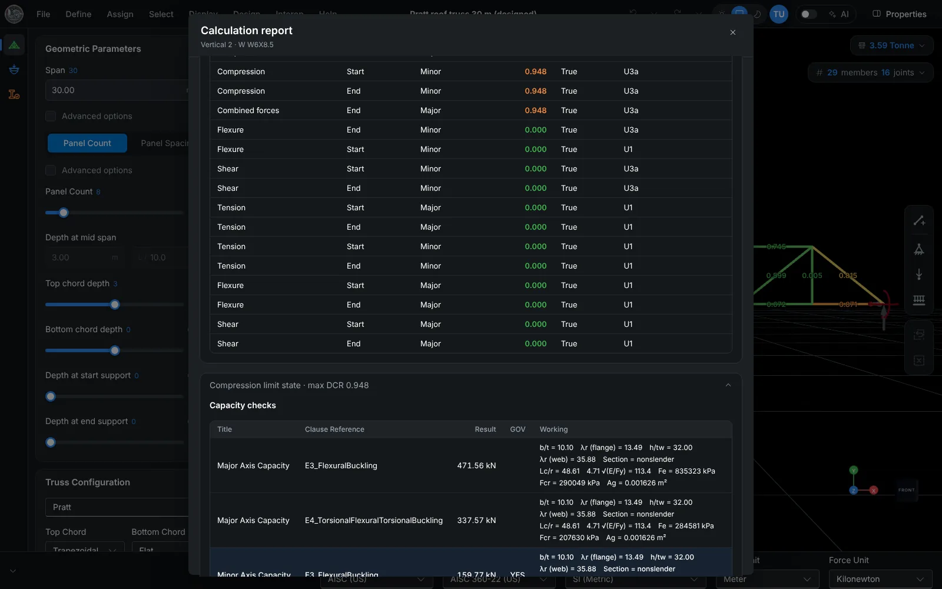The height and width of the screenshot is (589, 942).
Task: Click the Span value input field
Action: 117,90
